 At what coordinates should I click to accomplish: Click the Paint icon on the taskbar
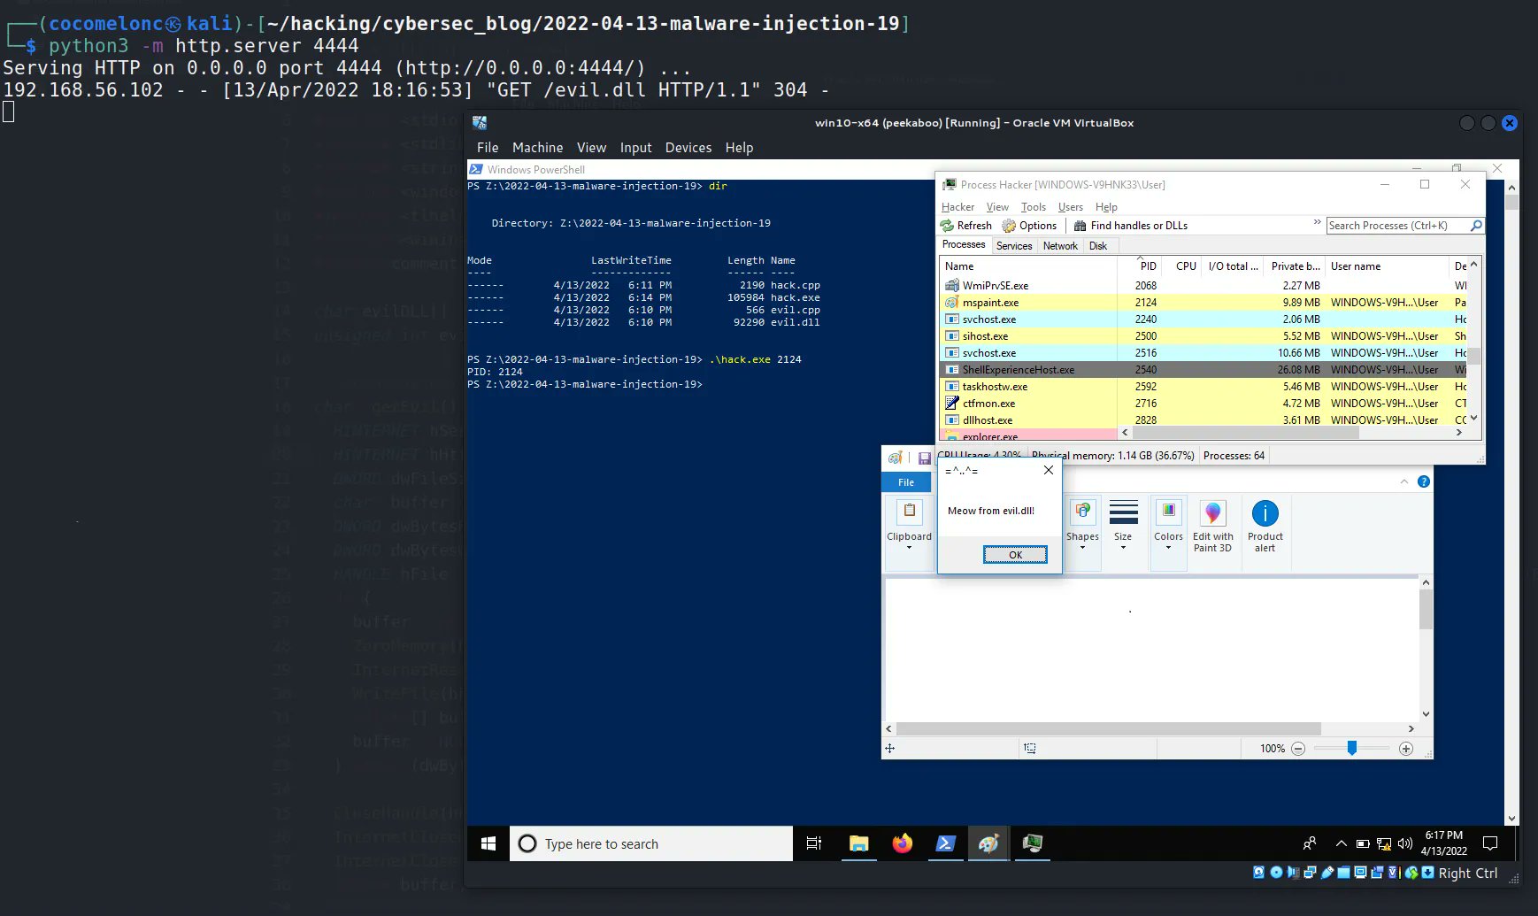[988, 843]
